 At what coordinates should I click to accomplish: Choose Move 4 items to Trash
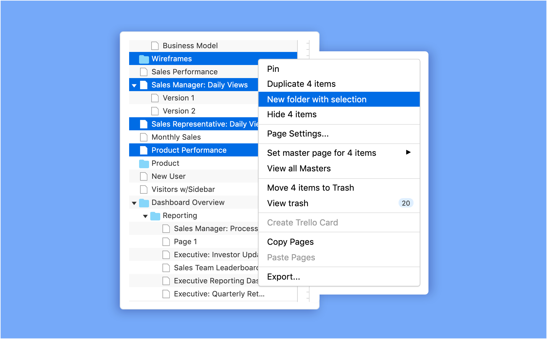(x=339, y=188)
